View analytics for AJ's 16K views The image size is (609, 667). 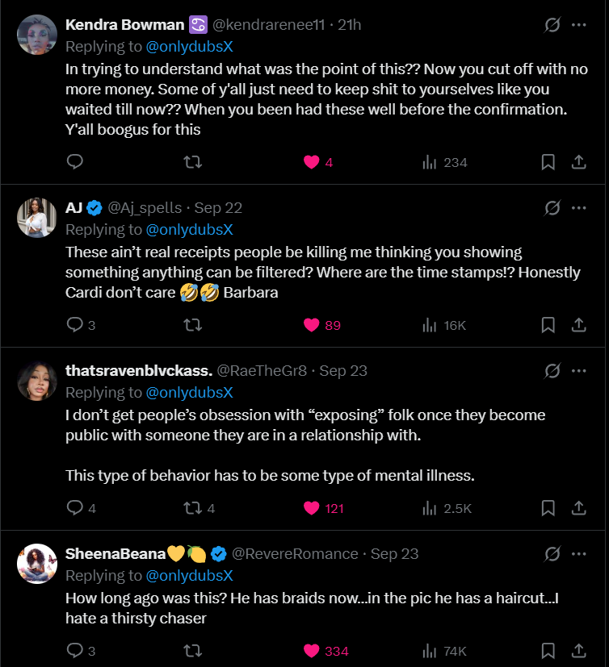(x=444, y=325)
